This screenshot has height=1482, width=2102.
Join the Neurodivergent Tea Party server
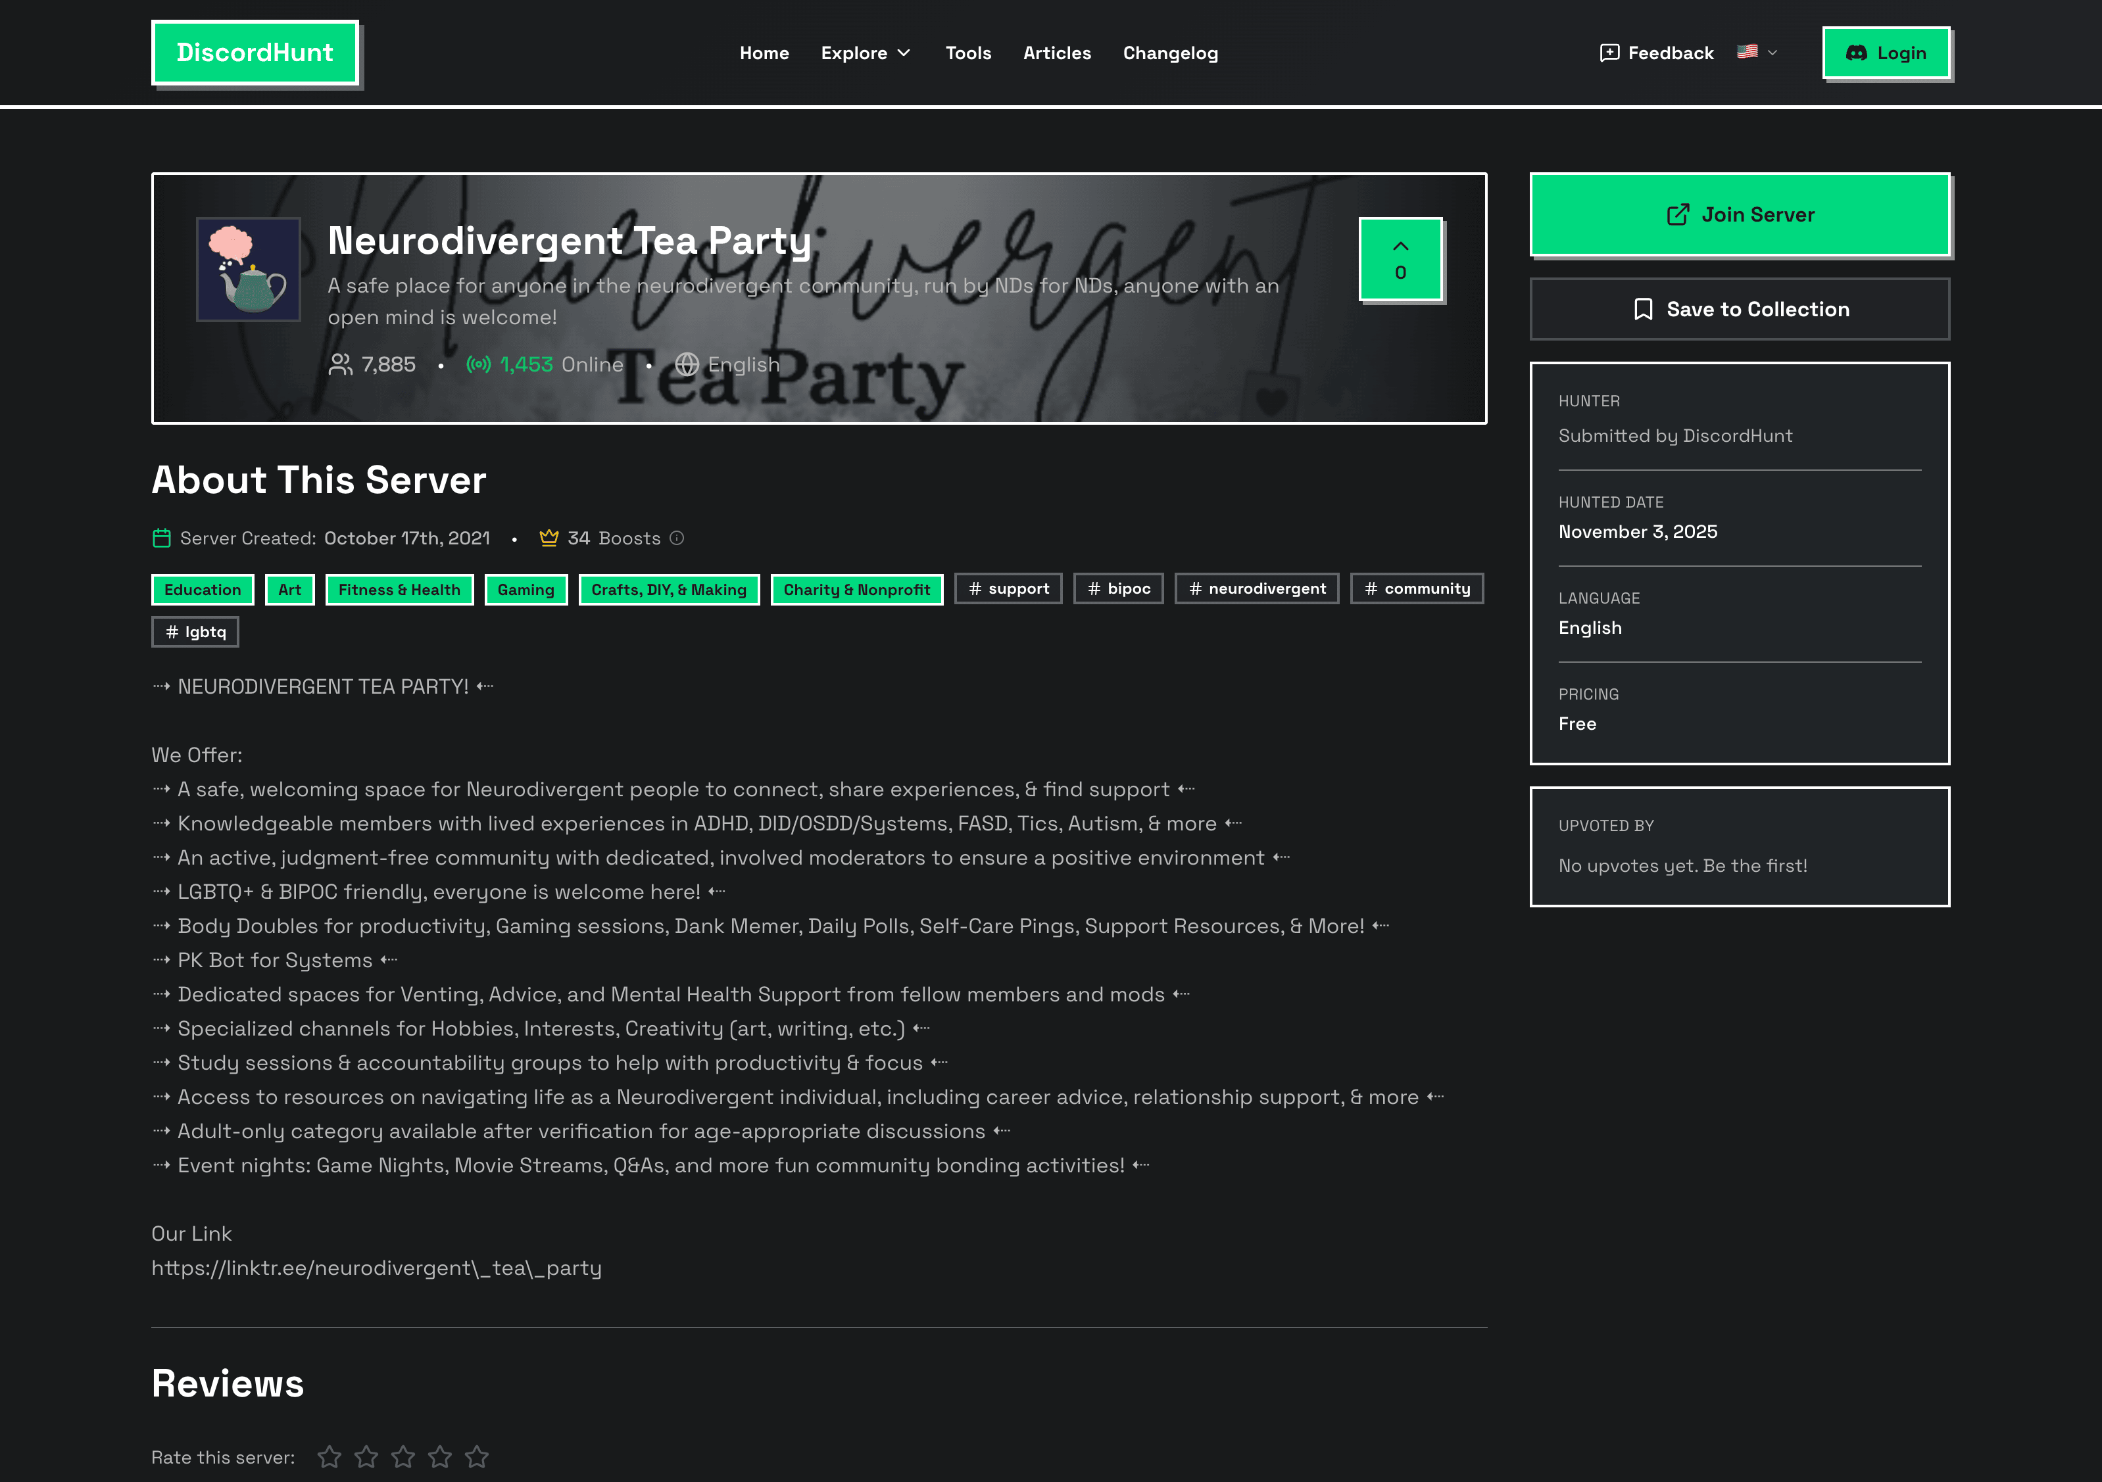(1738, 214)
